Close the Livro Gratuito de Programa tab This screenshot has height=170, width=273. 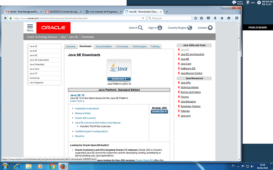pyautogui.click(x=121, y=12)
